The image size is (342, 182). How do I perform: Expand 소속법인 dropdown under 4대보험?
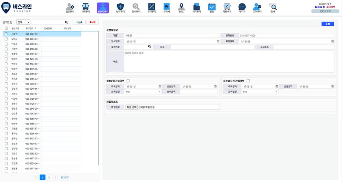(x=143, y=92)
